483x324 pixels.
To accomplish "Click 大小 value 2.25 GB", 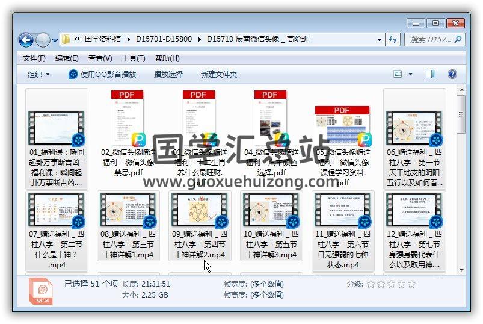I will 155,295.
